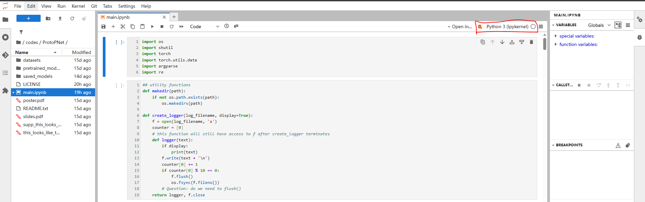Click the blue new launcher button
645x202 pixels.
pos(29,18)
